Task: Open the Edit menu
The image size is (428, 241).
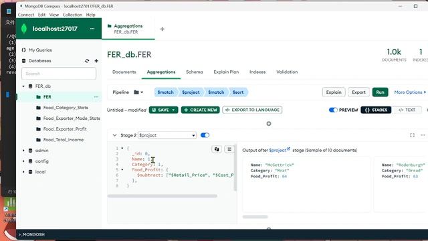Action: click(x=41, y=15)
